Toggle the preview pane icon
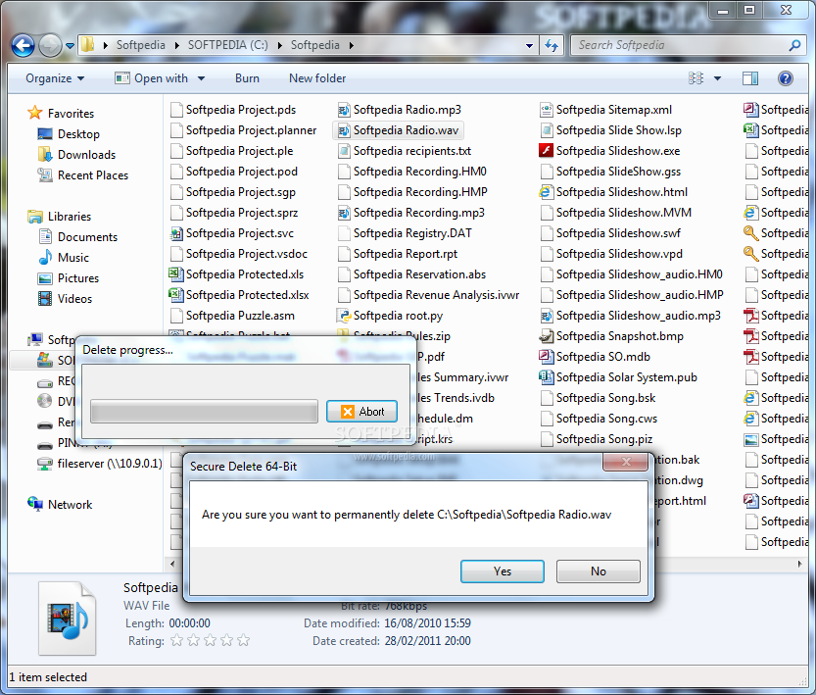Viewport: 816px width, 695px height. pyautogui.click(x=750, y=78)
